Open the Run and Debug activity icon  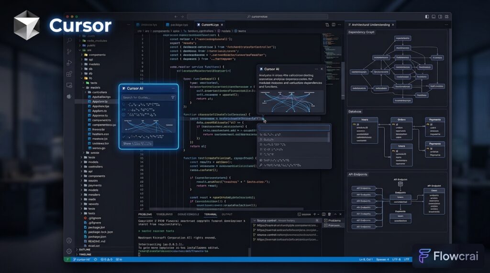[x=69, y=63]
